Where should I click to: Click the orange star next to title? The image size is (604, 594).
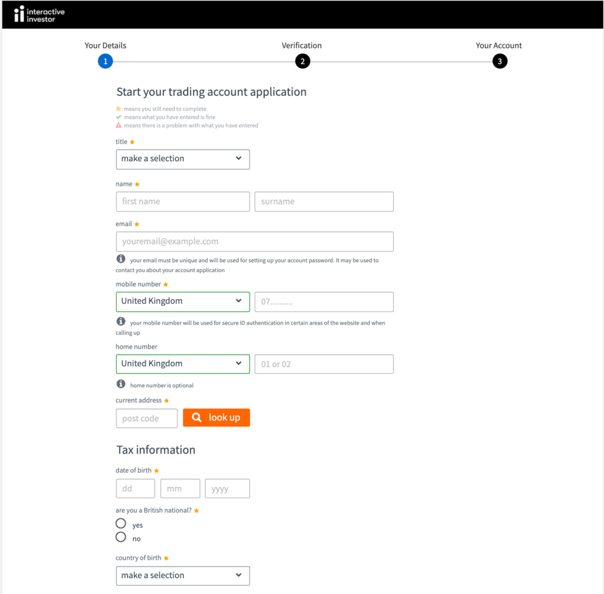(132, 142)
